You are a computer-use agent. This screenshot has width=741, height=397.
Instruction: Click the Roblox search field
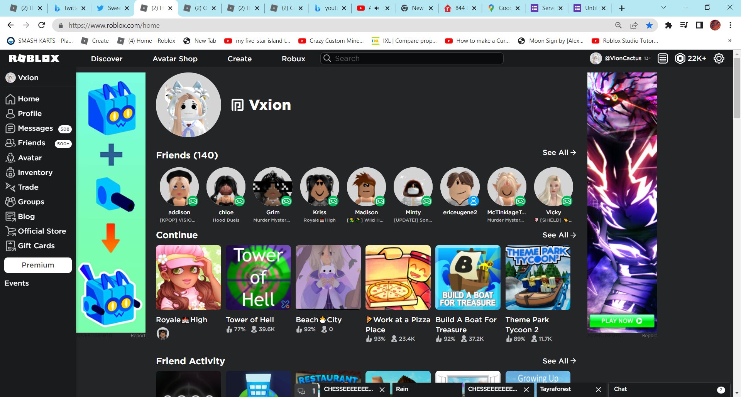(412, 58)
